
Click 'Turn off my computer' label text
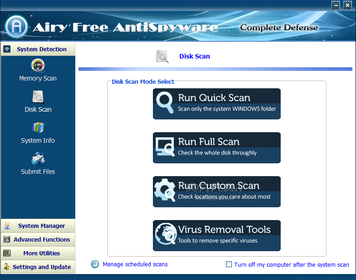292,265
